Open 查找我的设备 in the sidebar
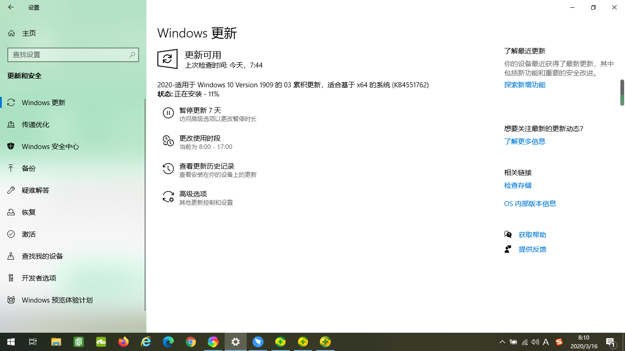625x351 pixels. click(x=73, y=256)
